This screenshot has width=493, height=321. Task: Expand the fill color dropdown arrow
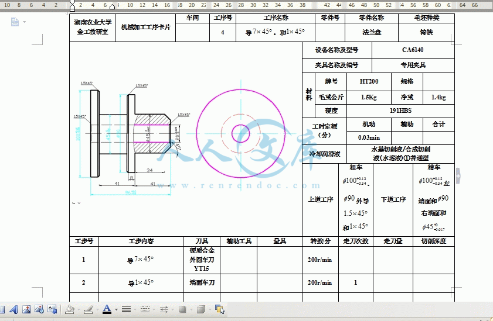79,310
